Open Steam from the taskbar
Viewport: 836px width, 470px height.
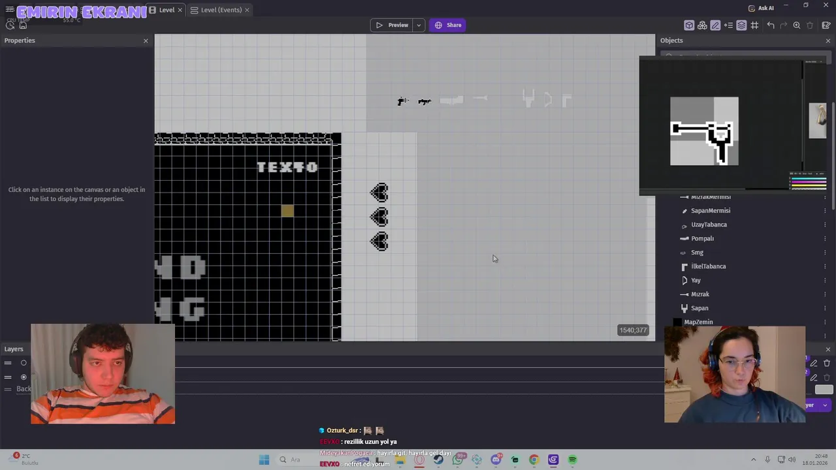[x=438, y=460]
